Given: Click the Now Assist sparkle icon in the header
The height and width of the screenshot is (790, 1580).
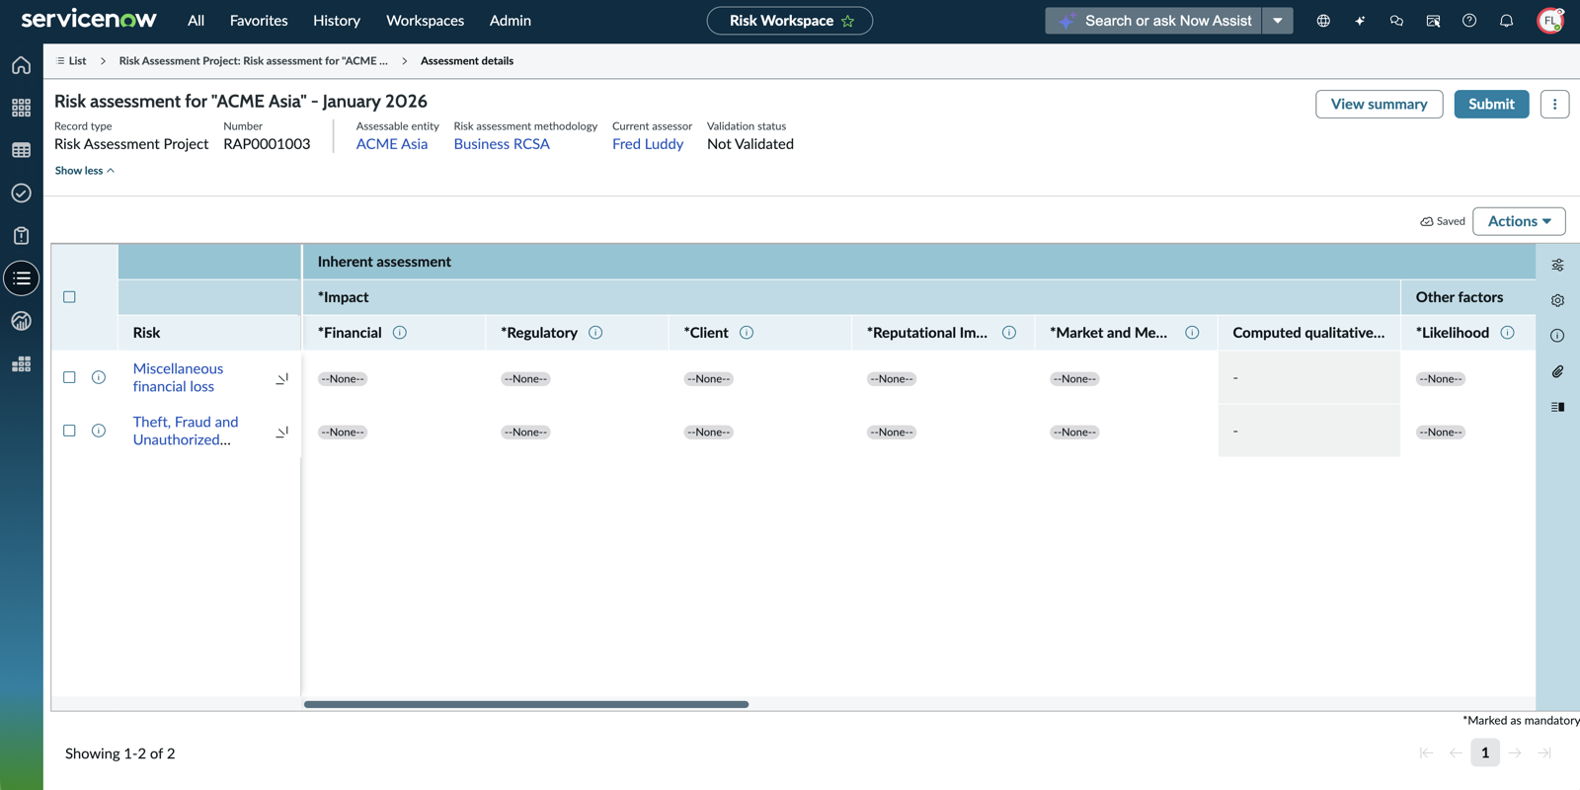Looking at the screenshot, I should coord(1360,21).
